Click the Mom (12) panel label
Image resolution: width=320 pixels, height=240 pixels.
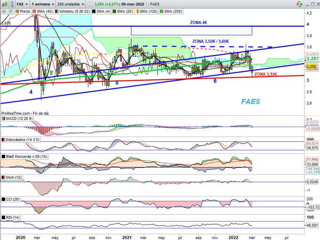(14, 177)
